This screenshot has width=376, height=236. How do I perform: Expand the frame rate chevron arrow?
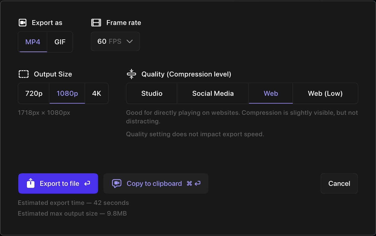(x=130, y=41)
